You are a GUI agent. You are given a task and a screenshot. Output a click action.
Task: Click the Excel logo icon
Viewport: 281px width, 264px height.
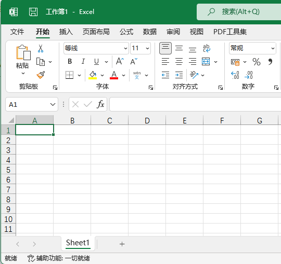[14, 12]
